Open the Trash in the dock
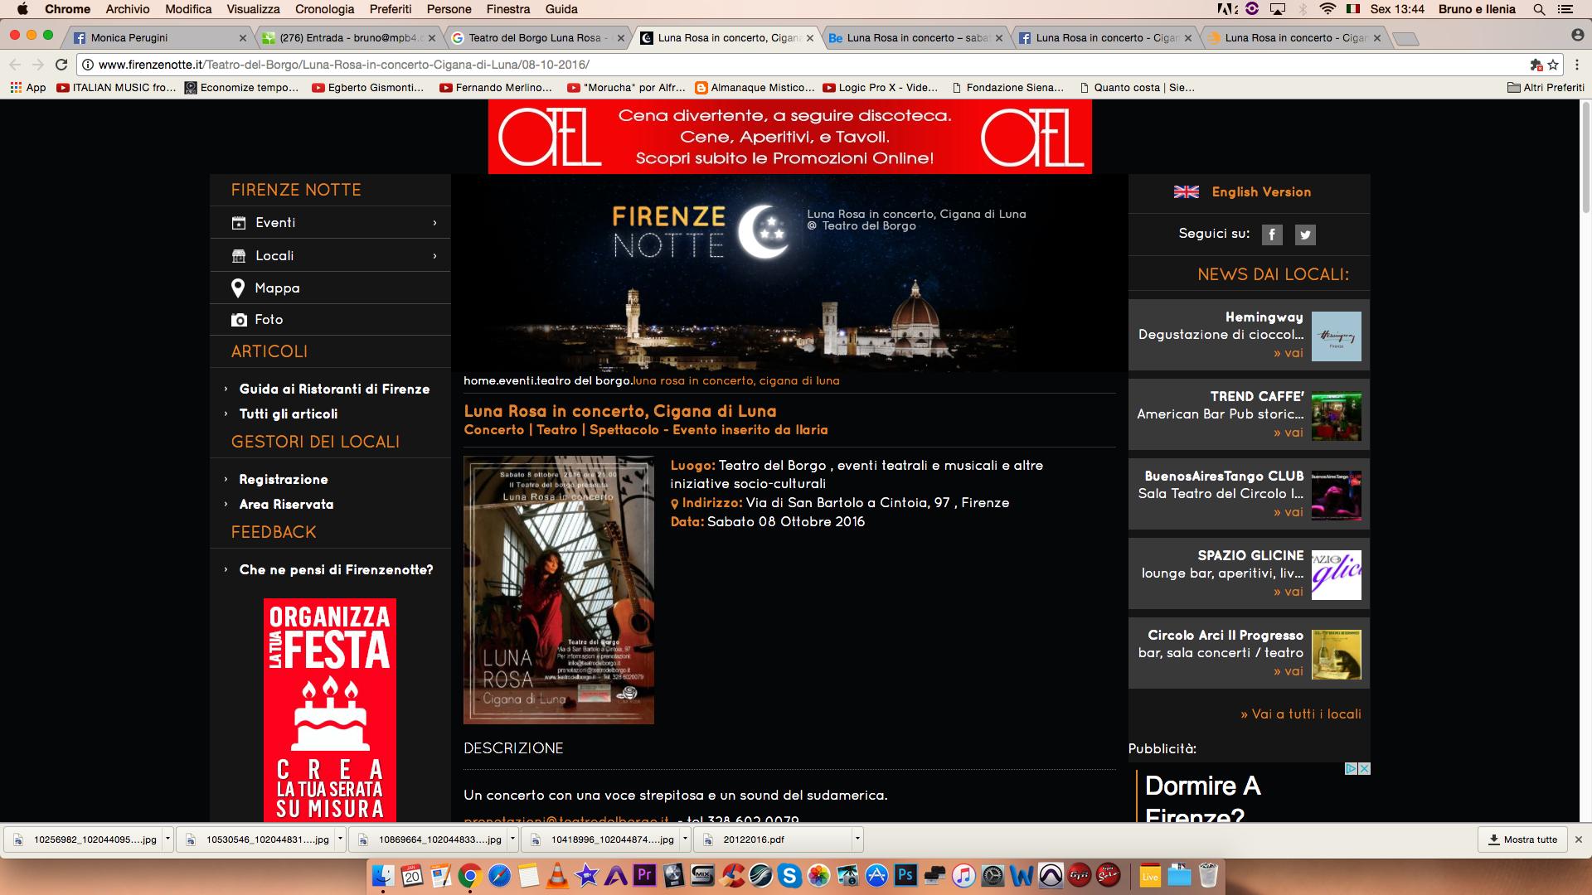The width and height of the screenshot is (1592, 895). [x=1208, y=875]
